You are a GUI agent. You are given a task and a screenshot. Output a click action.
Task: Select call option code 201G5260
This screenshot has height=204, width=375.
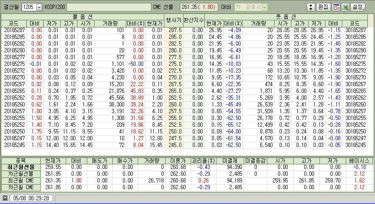[x=14, y=104]
